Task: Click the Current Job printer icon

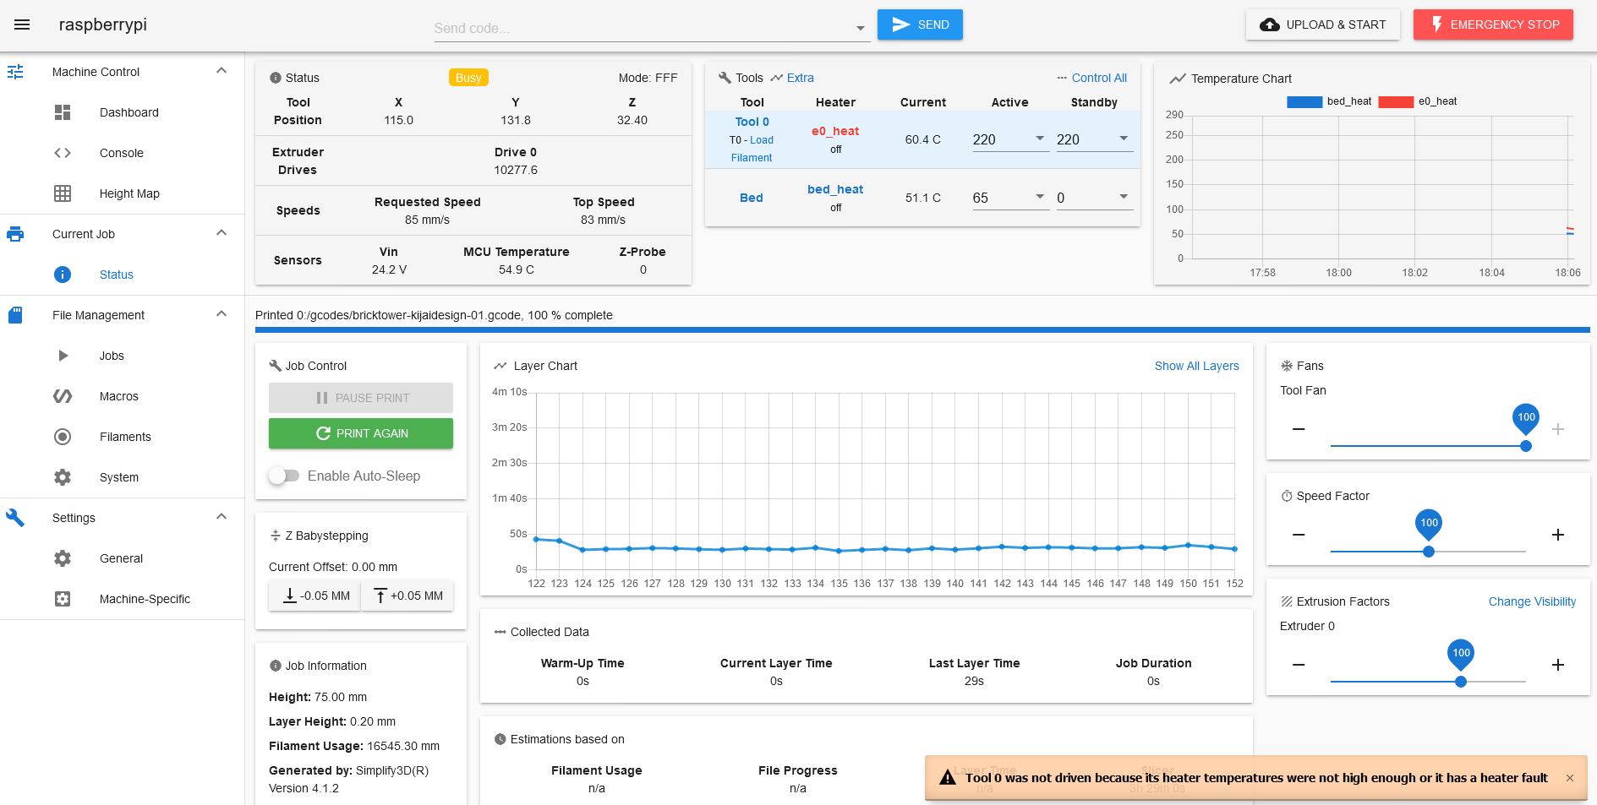Action: point(15,234)
